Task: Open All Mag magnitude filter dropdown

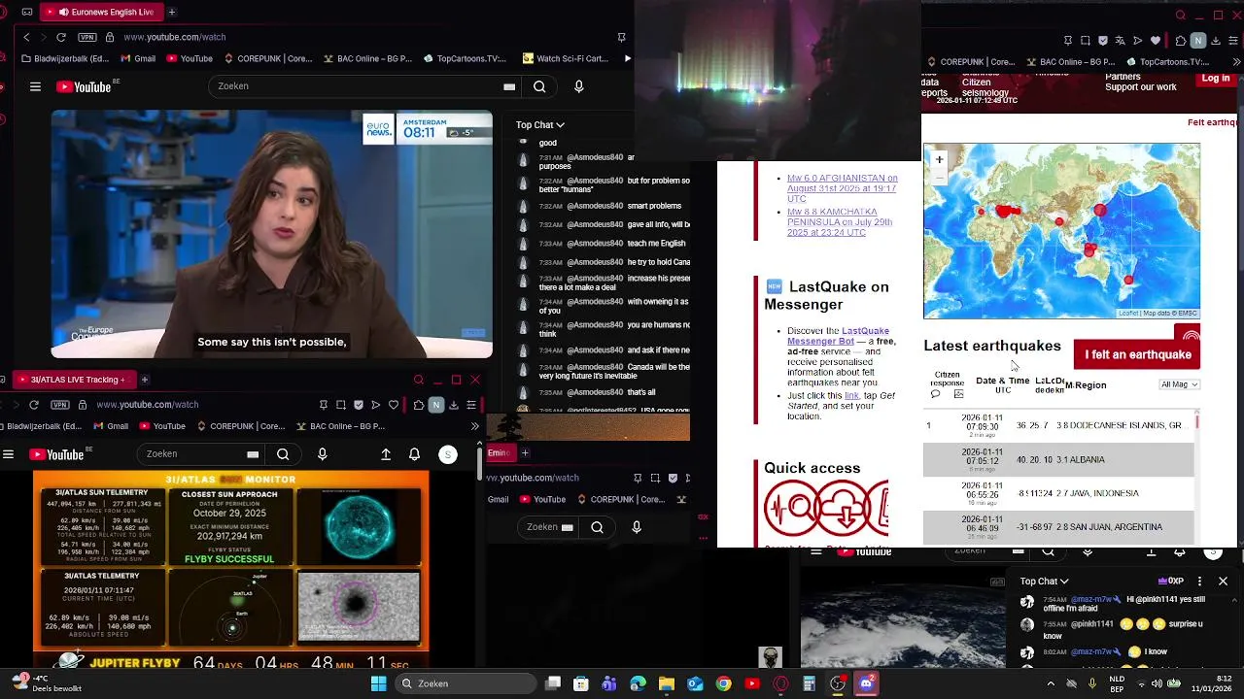Action: [1180, 384]
